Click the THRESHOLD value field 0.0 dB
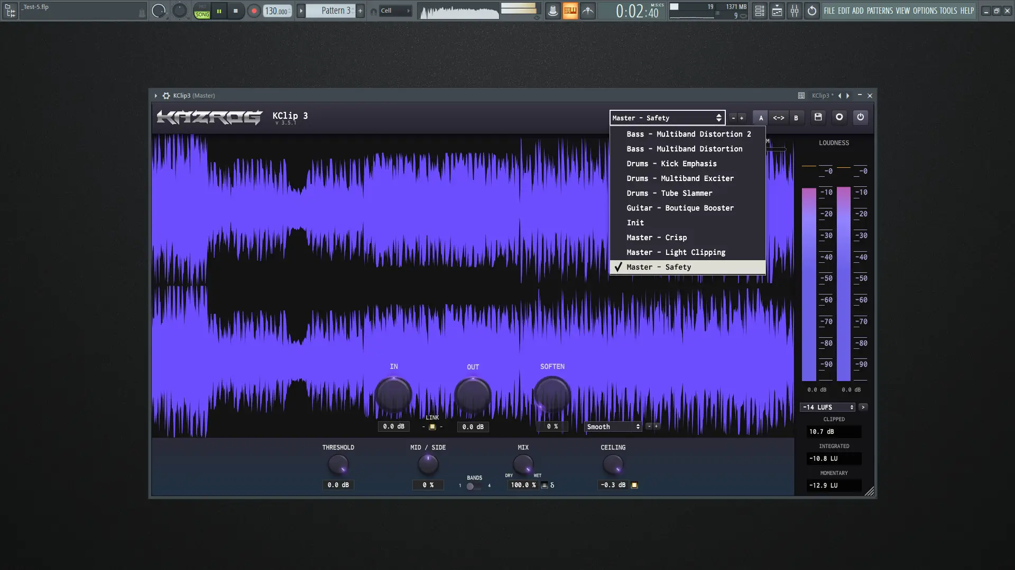 coord(338,485)
